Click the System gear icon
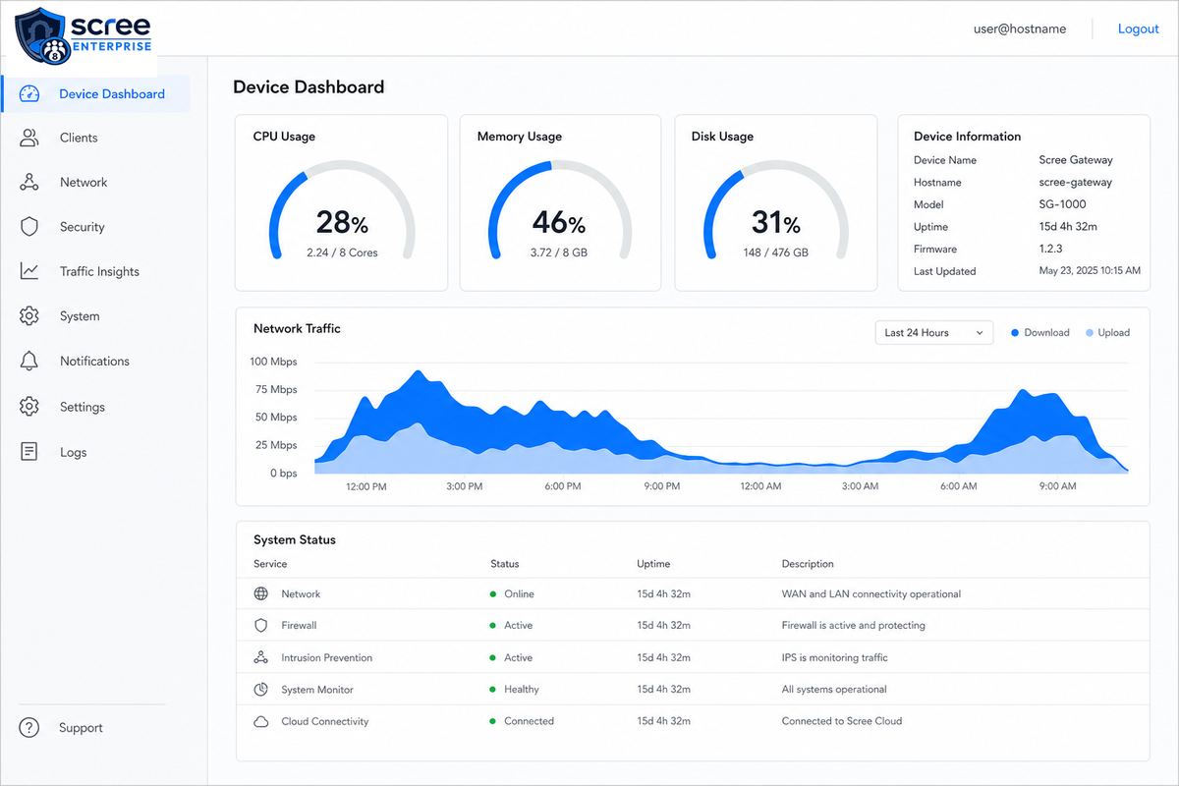This screenshot has width=1179, height=786. click(x=29, y=316)
